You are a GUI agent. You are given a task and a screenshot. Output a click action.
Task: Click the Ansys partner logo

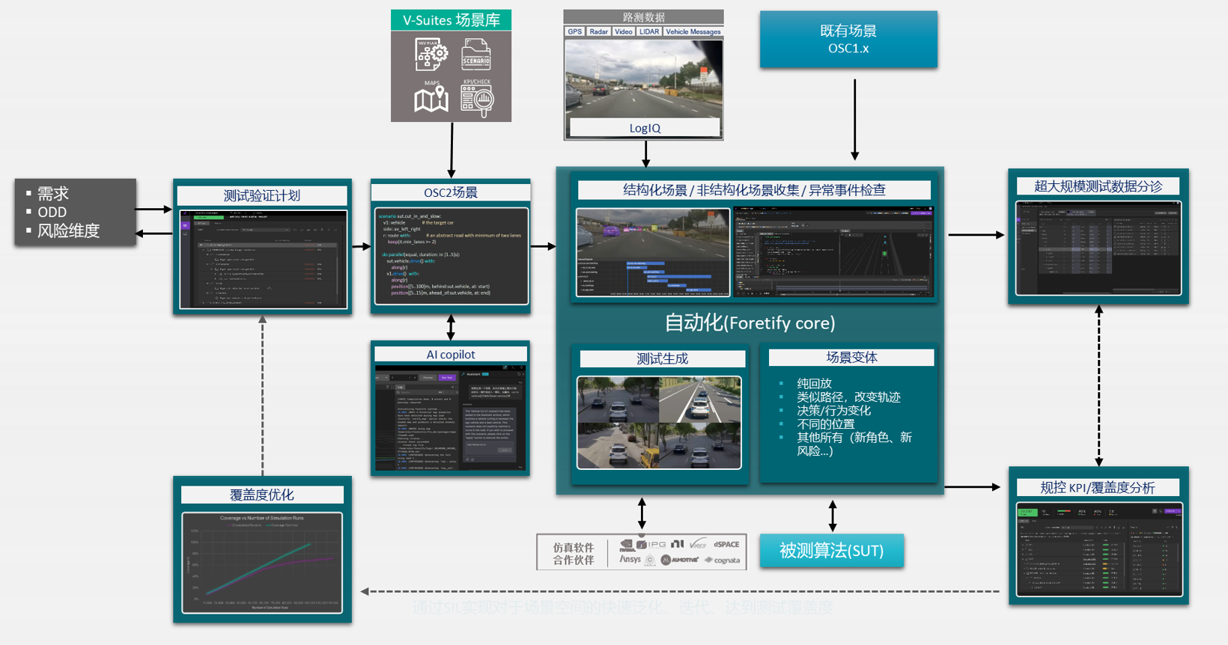630,559
